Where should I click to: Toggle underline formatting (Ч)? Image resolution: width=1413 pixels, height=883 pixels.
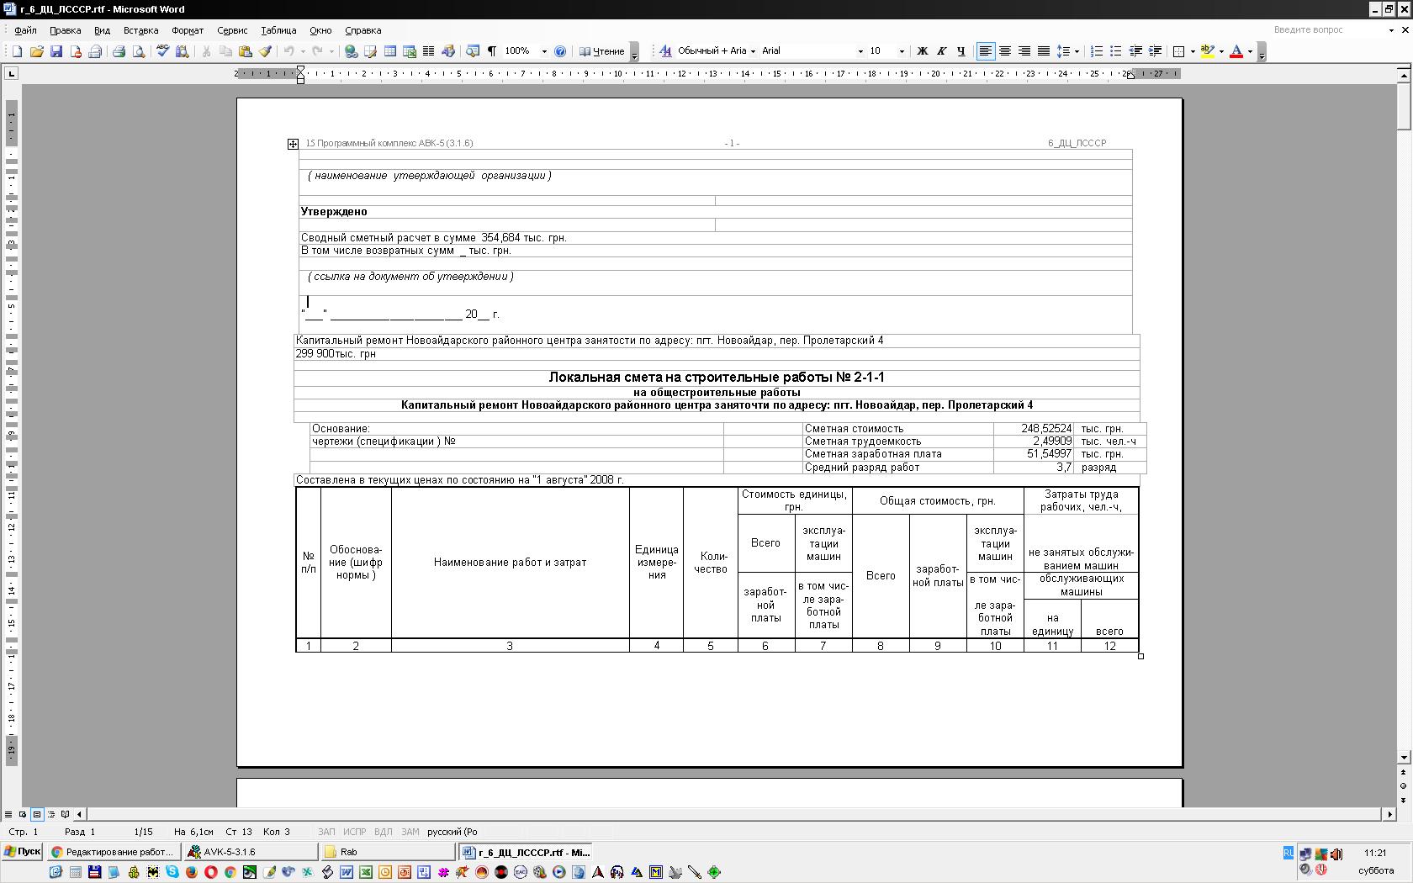pyautogui.click(x=961, y=51)
